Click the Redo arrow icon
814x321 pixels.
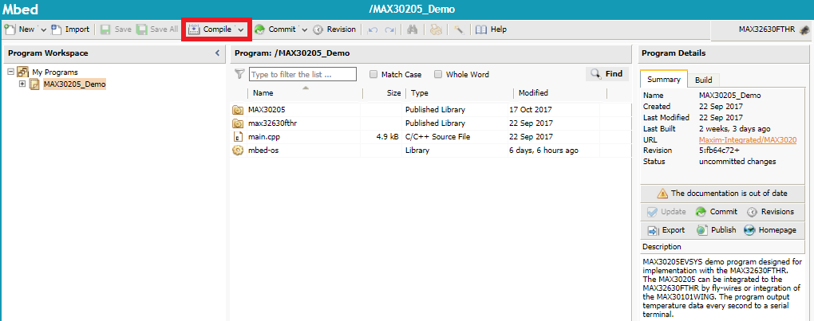pos(390,30)
